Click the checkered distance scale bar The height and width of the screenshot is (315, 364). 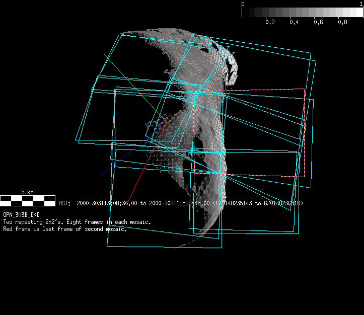pyautogui.click(x=27, y=201)
